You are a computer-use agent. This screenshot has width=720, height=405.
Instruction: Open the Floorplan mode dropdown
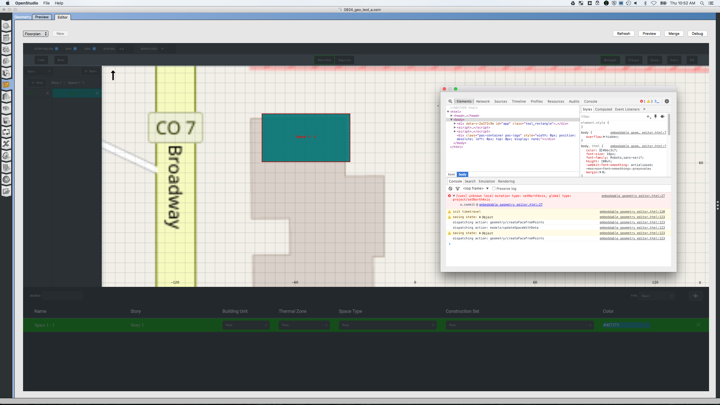36,33
